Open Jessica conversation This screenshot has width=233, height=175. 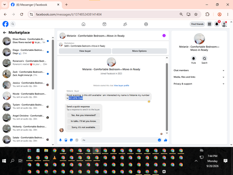pyautogui.click(x=26, y=84)
